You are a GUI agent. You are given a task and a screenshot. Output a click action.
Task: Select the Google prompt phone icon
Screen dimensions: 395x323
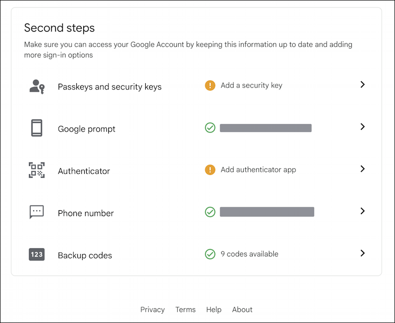click(x=36, y=128)
